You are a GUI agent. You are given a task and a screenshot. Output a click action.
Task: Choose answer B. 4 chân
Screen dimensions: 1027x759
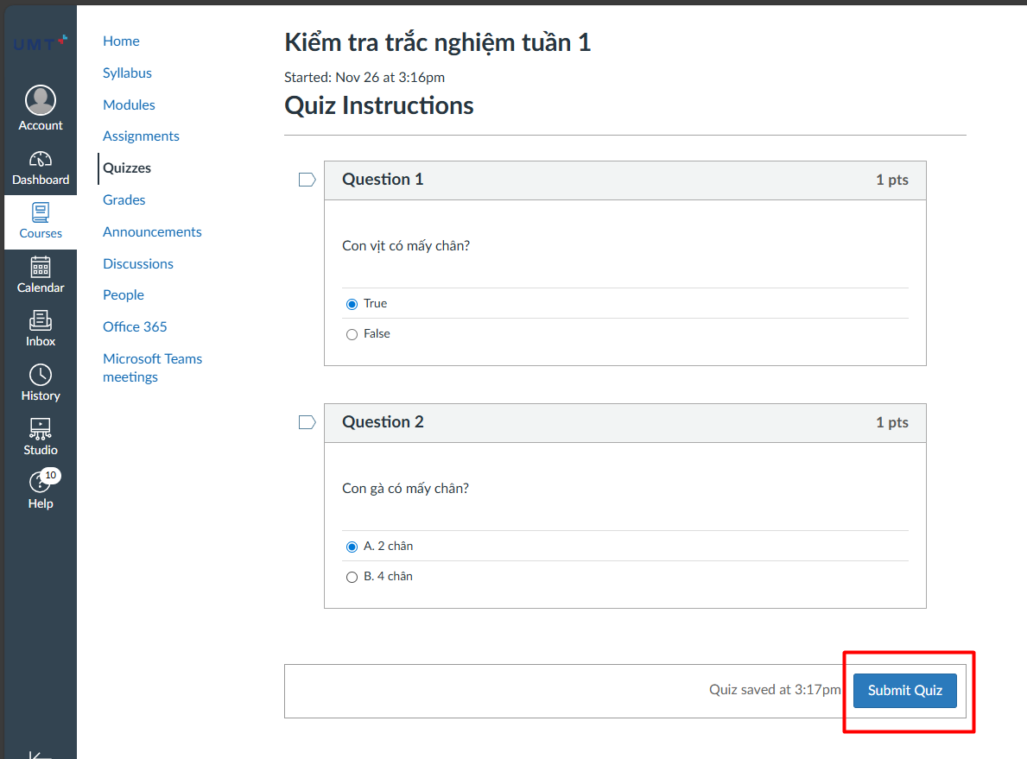(352, 577)
